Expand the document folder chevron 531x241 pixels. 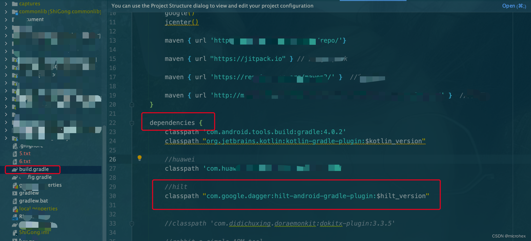[6, 20]
